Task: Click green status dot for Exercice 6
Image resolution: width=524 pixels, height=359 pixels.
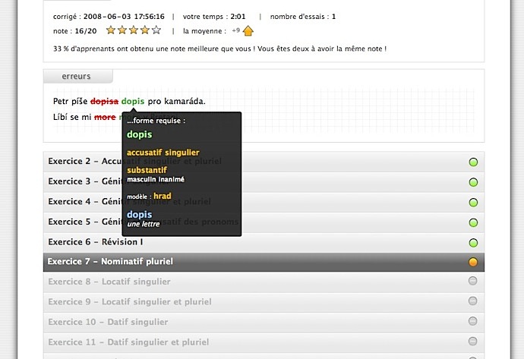Action: coord(473,243)
